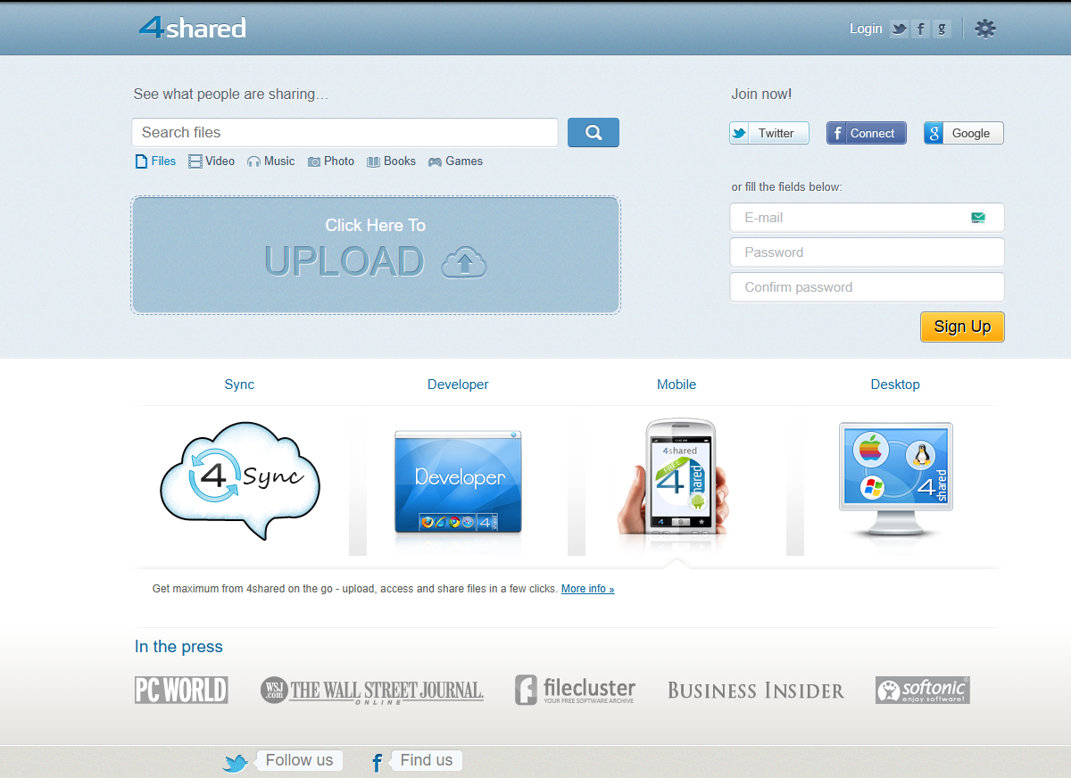1071x778 pixels.
Task: Select the Games search filter
Action: click(x=455, y=161)
